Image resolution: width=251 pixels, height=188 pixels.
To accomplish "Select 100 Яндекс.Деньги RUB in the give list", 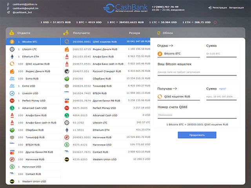I will point(33,71).
